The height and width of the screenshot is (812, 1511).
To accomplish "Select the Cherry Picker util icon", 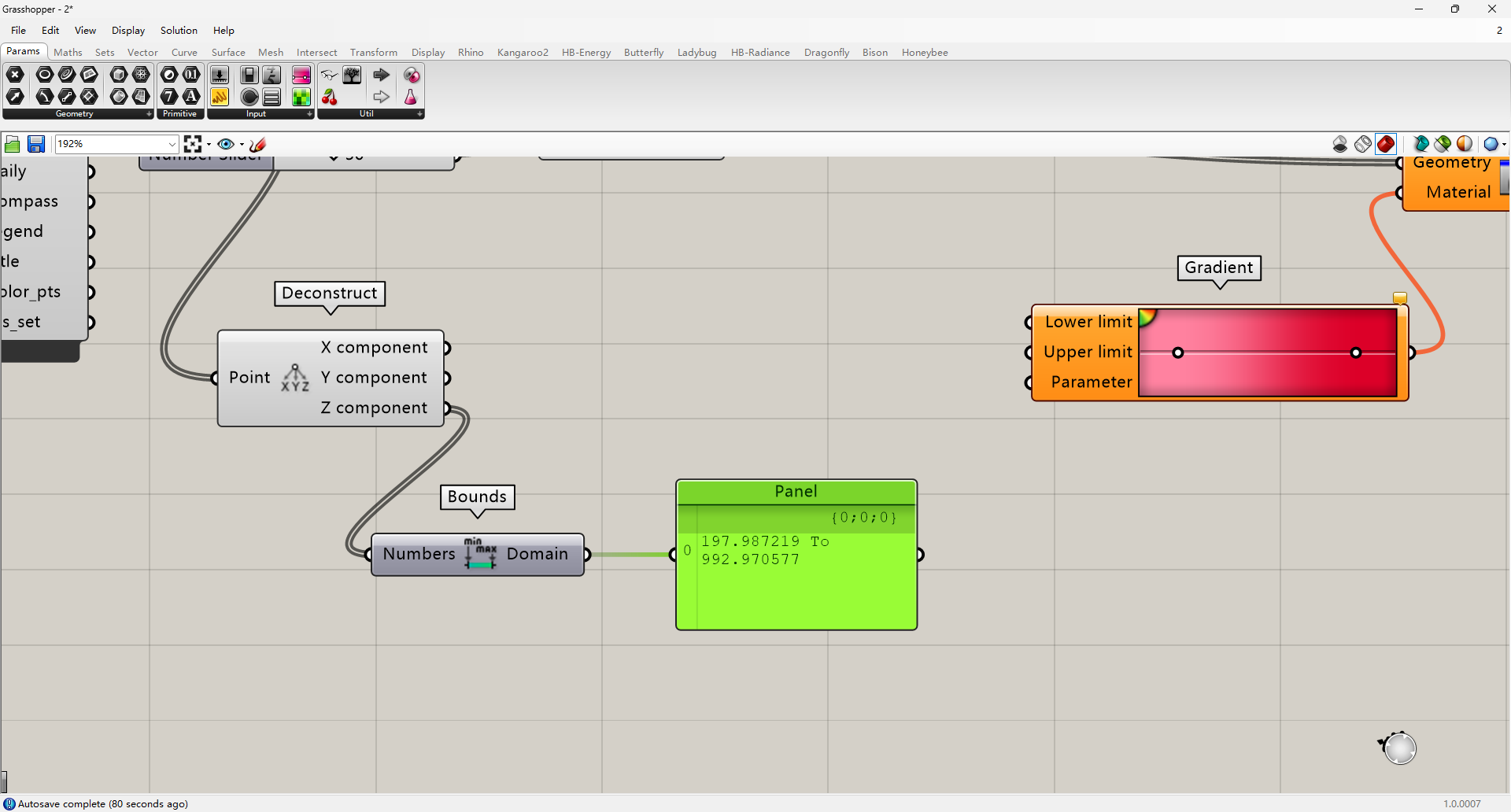I will [330, 96].
